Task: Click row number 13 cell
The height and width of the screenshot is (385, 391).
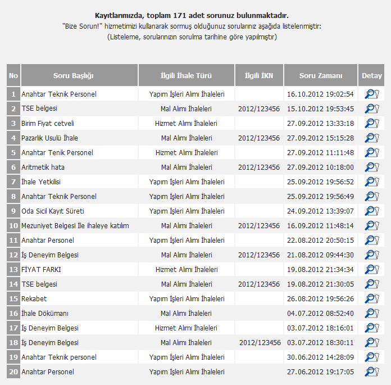Action: coord(13,269)
